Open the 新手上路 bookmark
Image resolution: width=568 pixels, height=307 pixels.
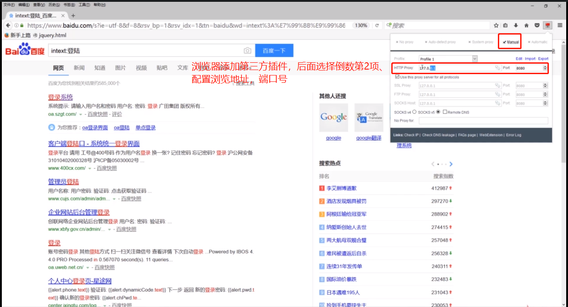pos(17,35)
